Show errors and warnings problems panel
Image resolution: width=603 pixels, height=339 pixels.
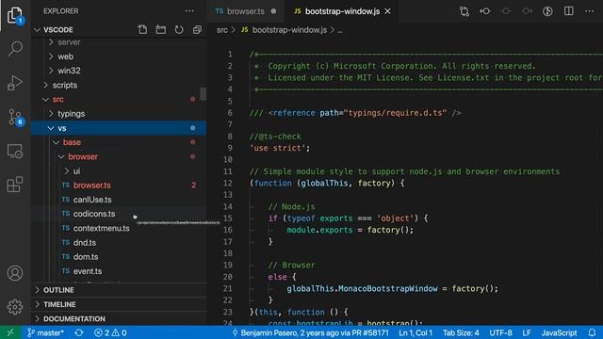pyautogui.click(x=110, y=332)
